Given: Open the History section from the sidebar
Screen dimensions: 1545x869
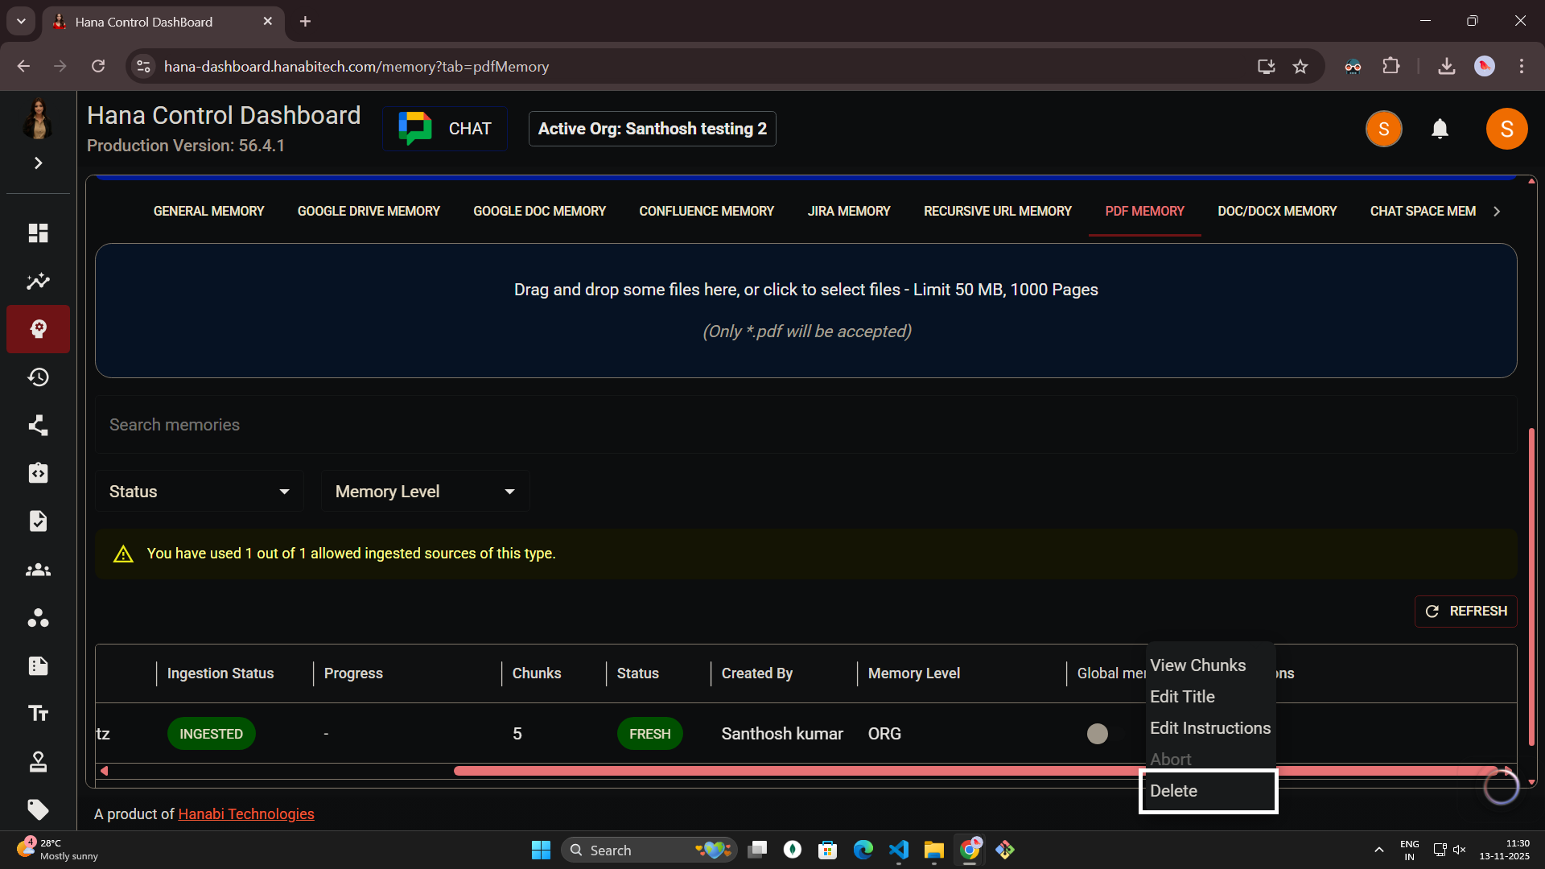Looking at the screenshot, I should coord(38,377).
